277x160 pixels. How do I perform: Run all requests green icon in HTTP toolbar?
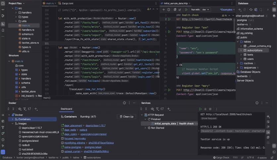coord(186,10)
